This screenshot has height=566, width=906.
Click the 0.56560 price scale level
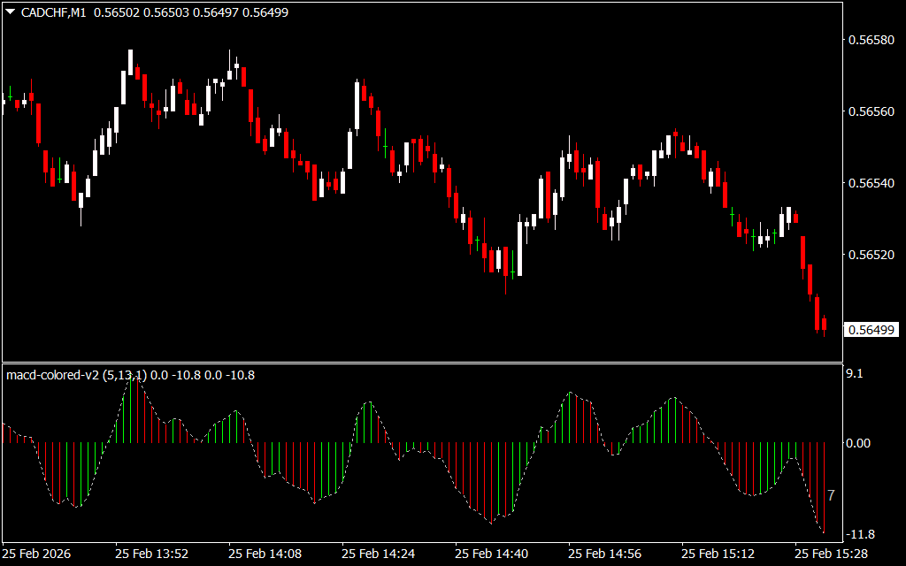[871, 112]
